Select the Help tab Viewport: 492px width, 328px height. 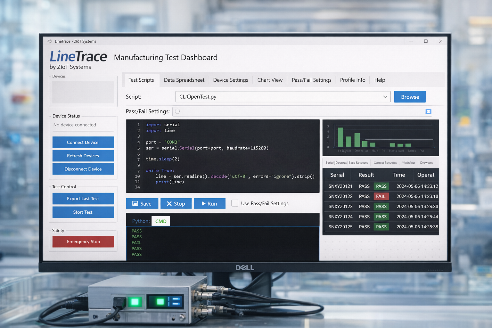pos(380,80)
